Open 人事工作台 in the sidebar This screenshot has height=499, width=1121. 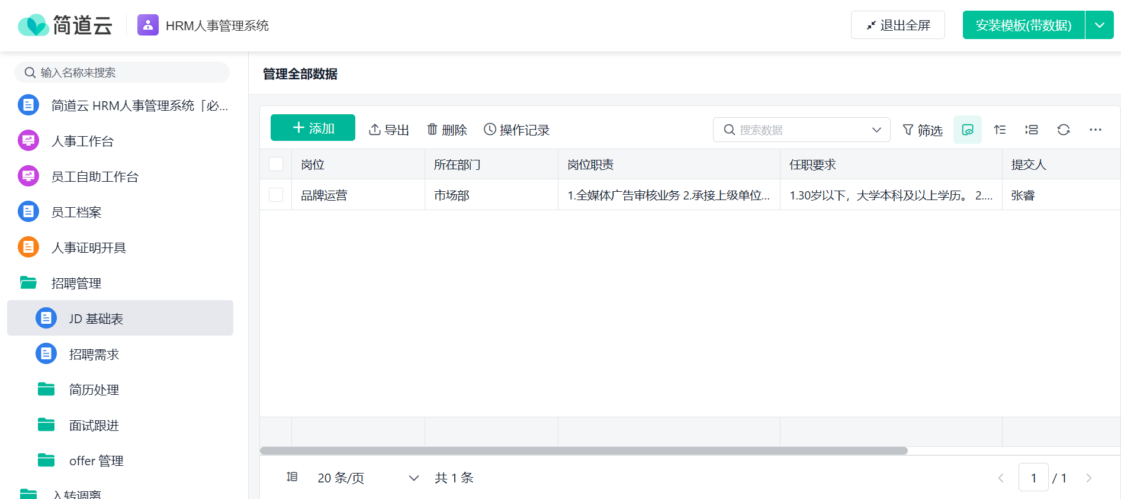click(120, 141)
